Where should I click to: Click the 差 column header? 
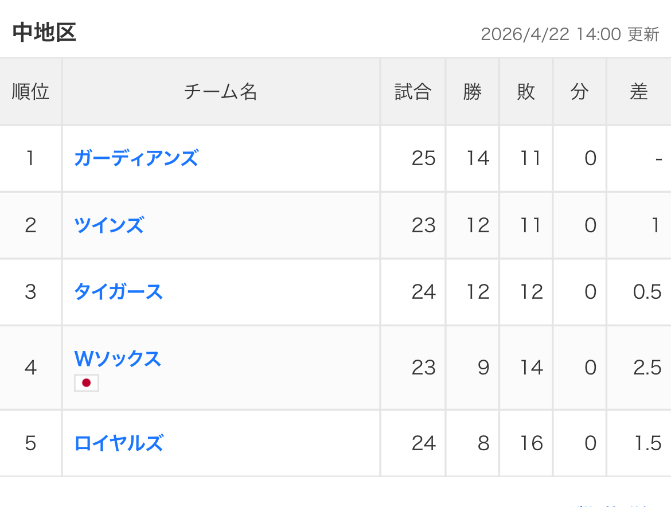click(638, 92)
